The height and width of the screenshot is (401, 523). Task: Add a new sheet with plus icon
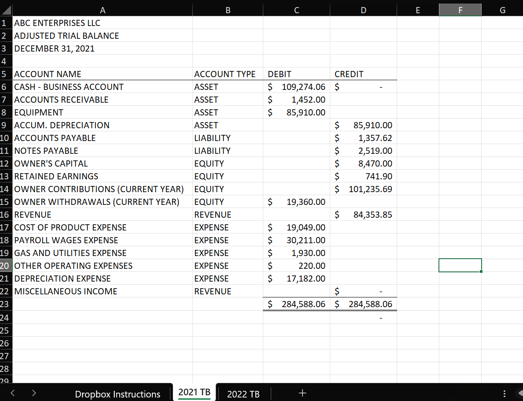coord(302,393)
